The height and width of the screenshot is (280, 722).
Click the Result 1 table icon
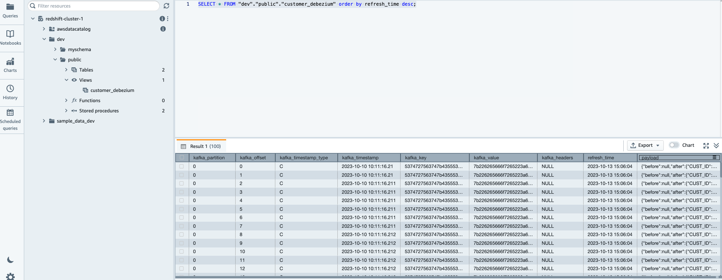(x=183, y=146)
